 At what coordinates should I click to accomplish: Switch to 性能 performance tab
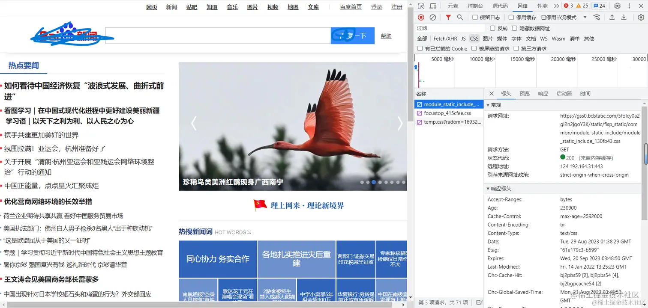point(542,6)
